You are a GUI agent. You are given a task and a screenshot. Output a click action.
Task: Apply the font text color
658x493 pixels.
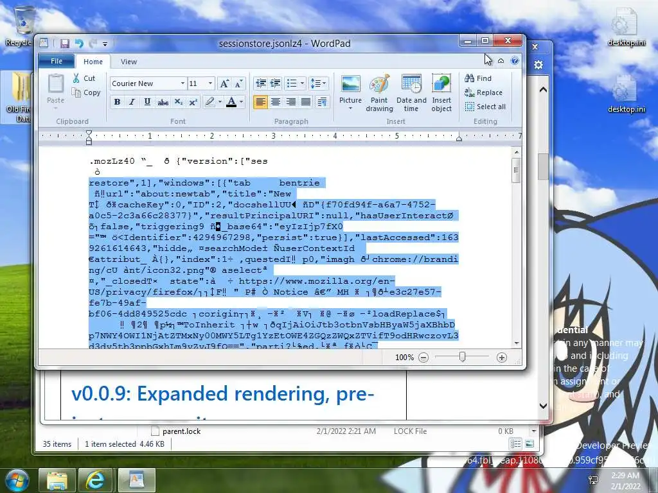231,102
